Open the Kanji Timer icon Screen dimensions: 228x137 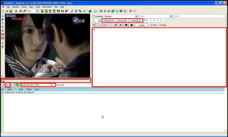pos(121,11)
